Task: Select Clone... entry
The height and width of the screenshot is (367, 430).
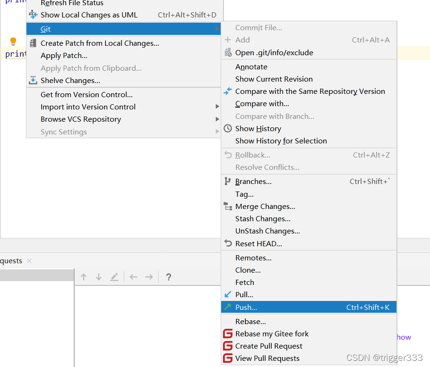Action: point(309,270)
